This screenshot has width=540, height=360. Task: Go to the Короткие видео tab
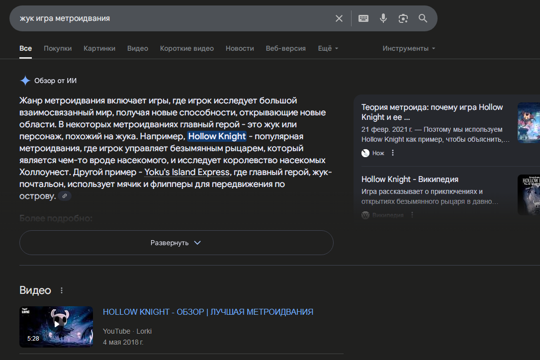186,48
